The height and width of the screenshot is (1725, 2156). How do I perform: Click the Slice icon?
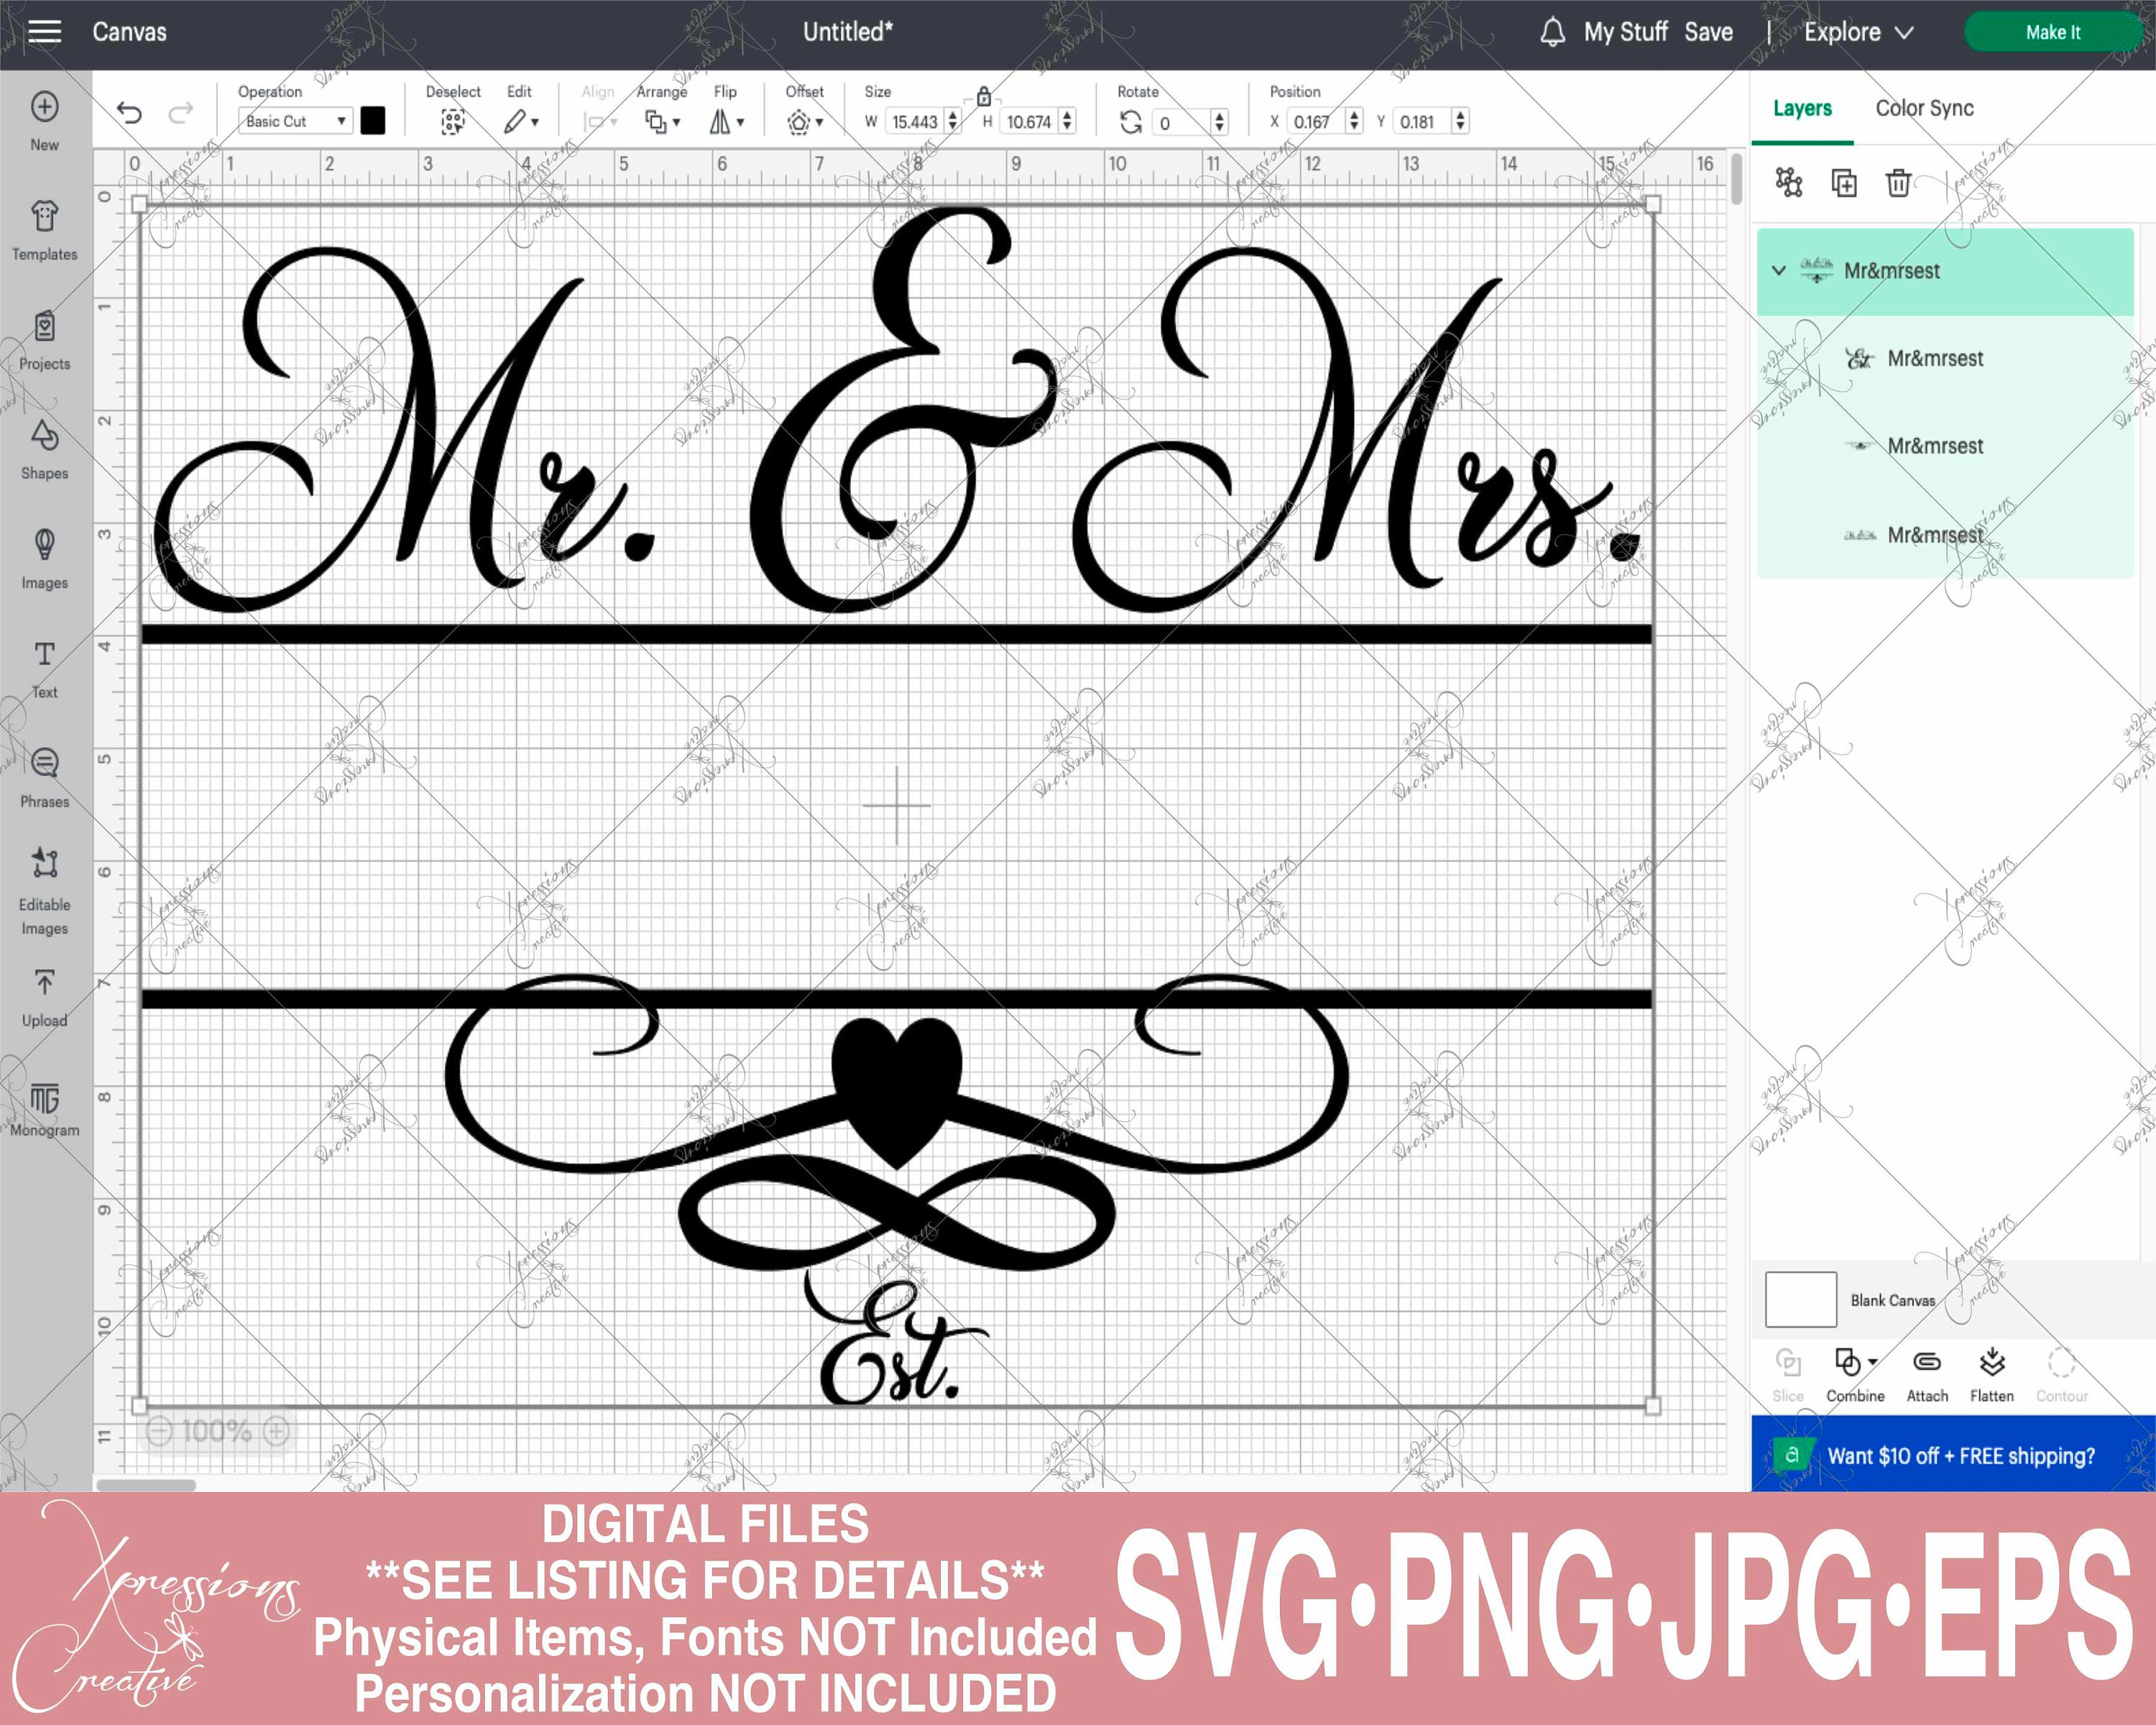[1789, 1363]
